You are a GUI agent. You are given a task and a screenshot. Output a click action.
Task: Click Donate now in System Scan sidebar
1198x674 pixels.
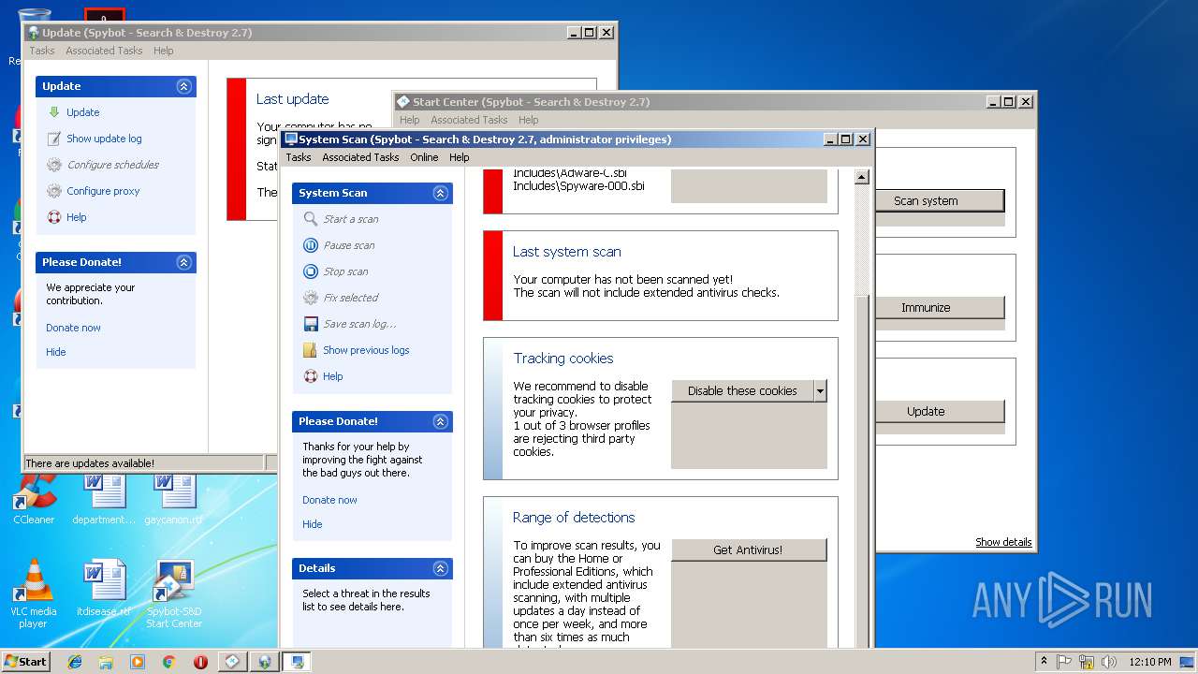[x=329, y=500]
